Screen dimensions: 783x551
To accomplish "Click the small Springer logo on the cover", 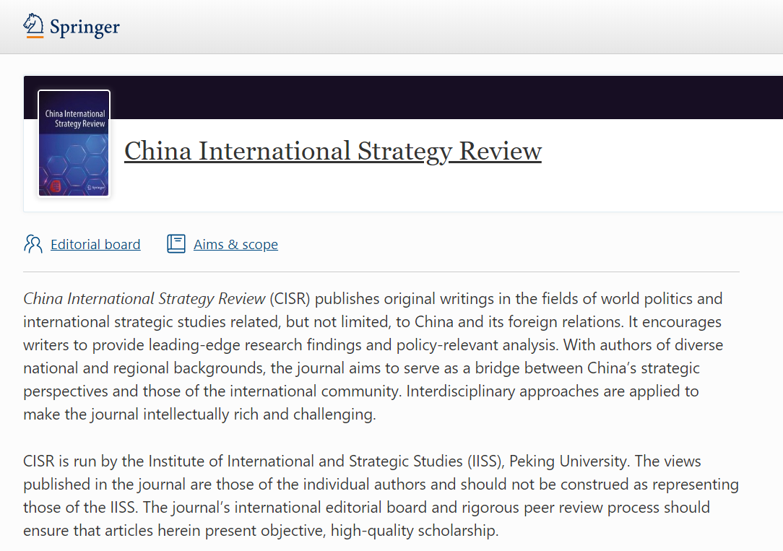I will (95, 186).
